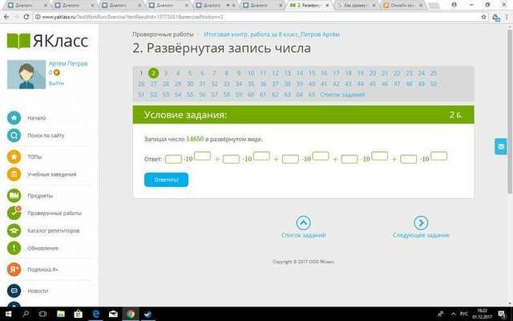
Task: Open the Windows Start menu
Action: 9,314
